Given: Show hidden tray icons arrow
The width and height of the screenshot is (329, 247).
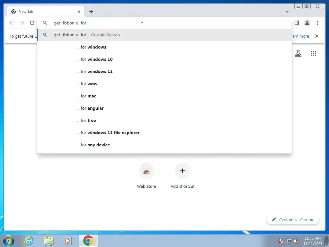Looking at the screenshot, I should click(273, 241).
